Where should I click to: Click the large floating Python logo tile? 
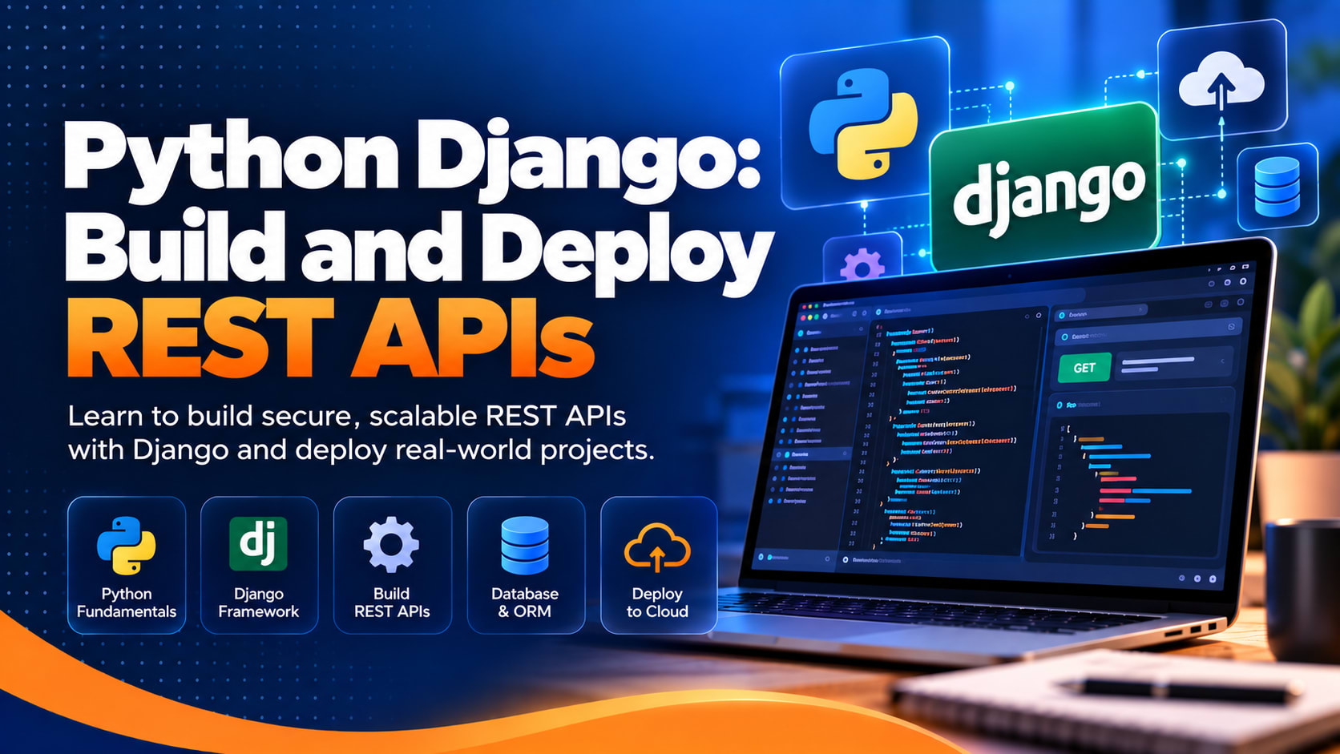click(x=865, y=123)
